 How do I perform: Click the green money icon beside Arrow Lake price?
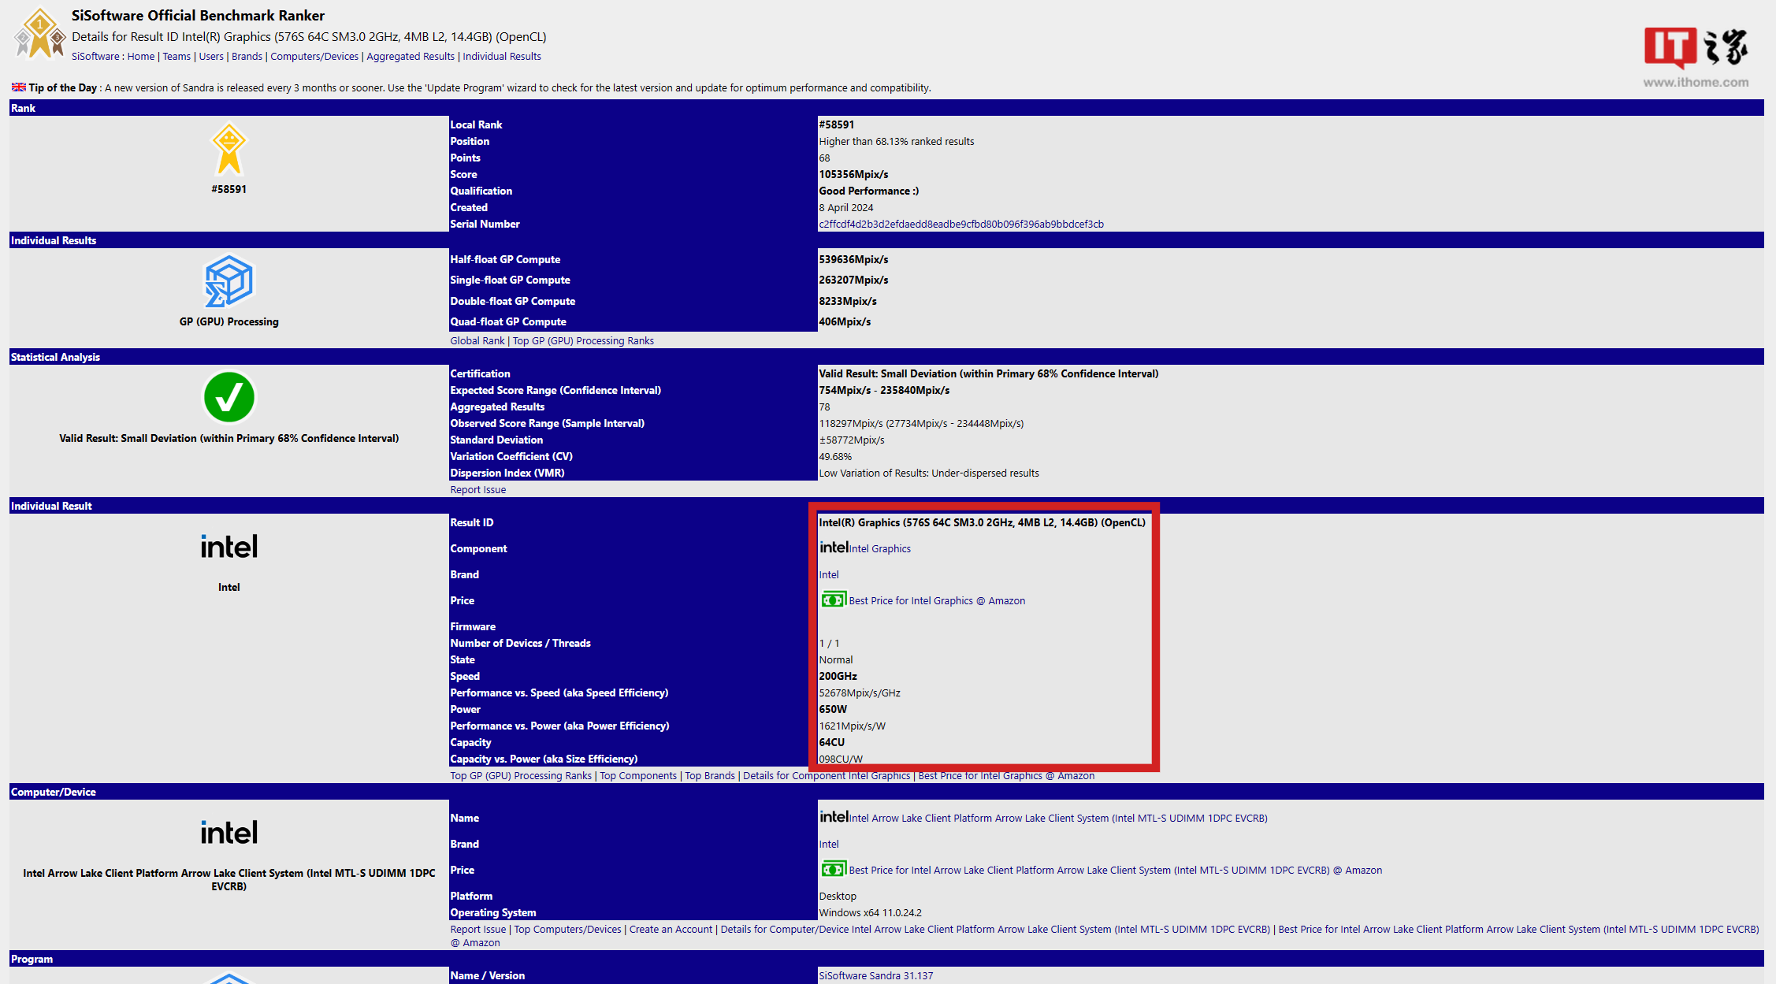click(833, 870)
